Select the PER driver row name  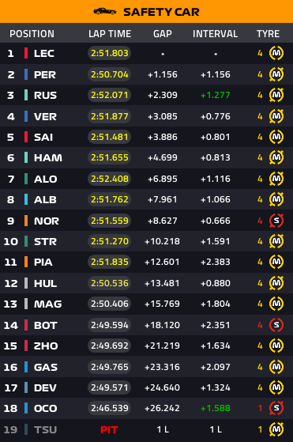click(45, 74)
